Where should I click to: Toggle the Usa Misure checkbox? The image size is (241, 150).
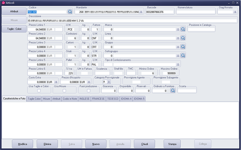pyautogui.click(x=64, y=91)
